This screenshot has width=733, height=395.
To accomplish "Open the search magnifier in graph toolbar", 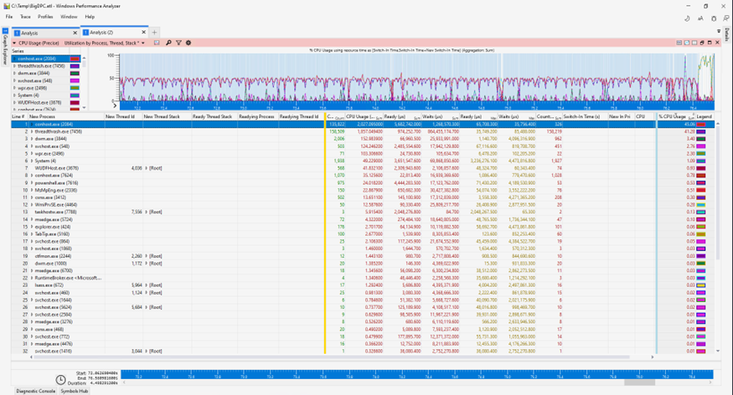I will (x=168, y=43).
